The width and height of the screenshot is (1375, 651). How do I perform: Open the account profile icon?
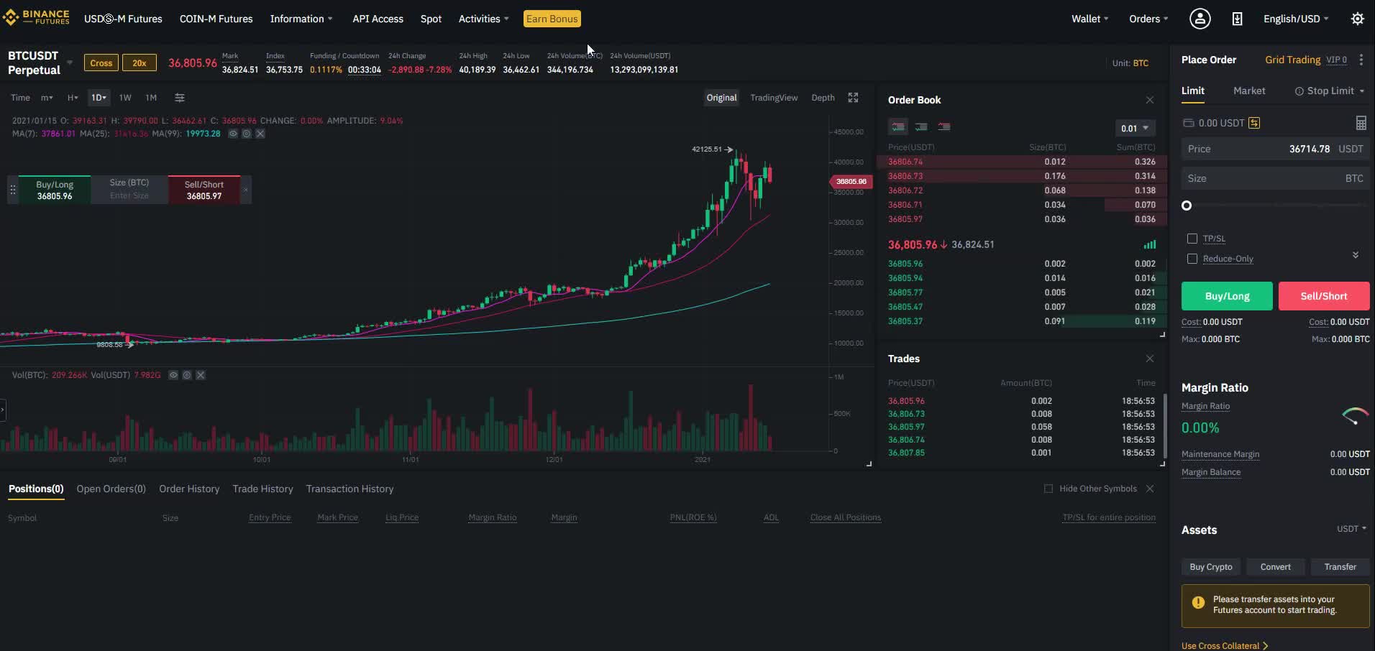click(1200, 19)
